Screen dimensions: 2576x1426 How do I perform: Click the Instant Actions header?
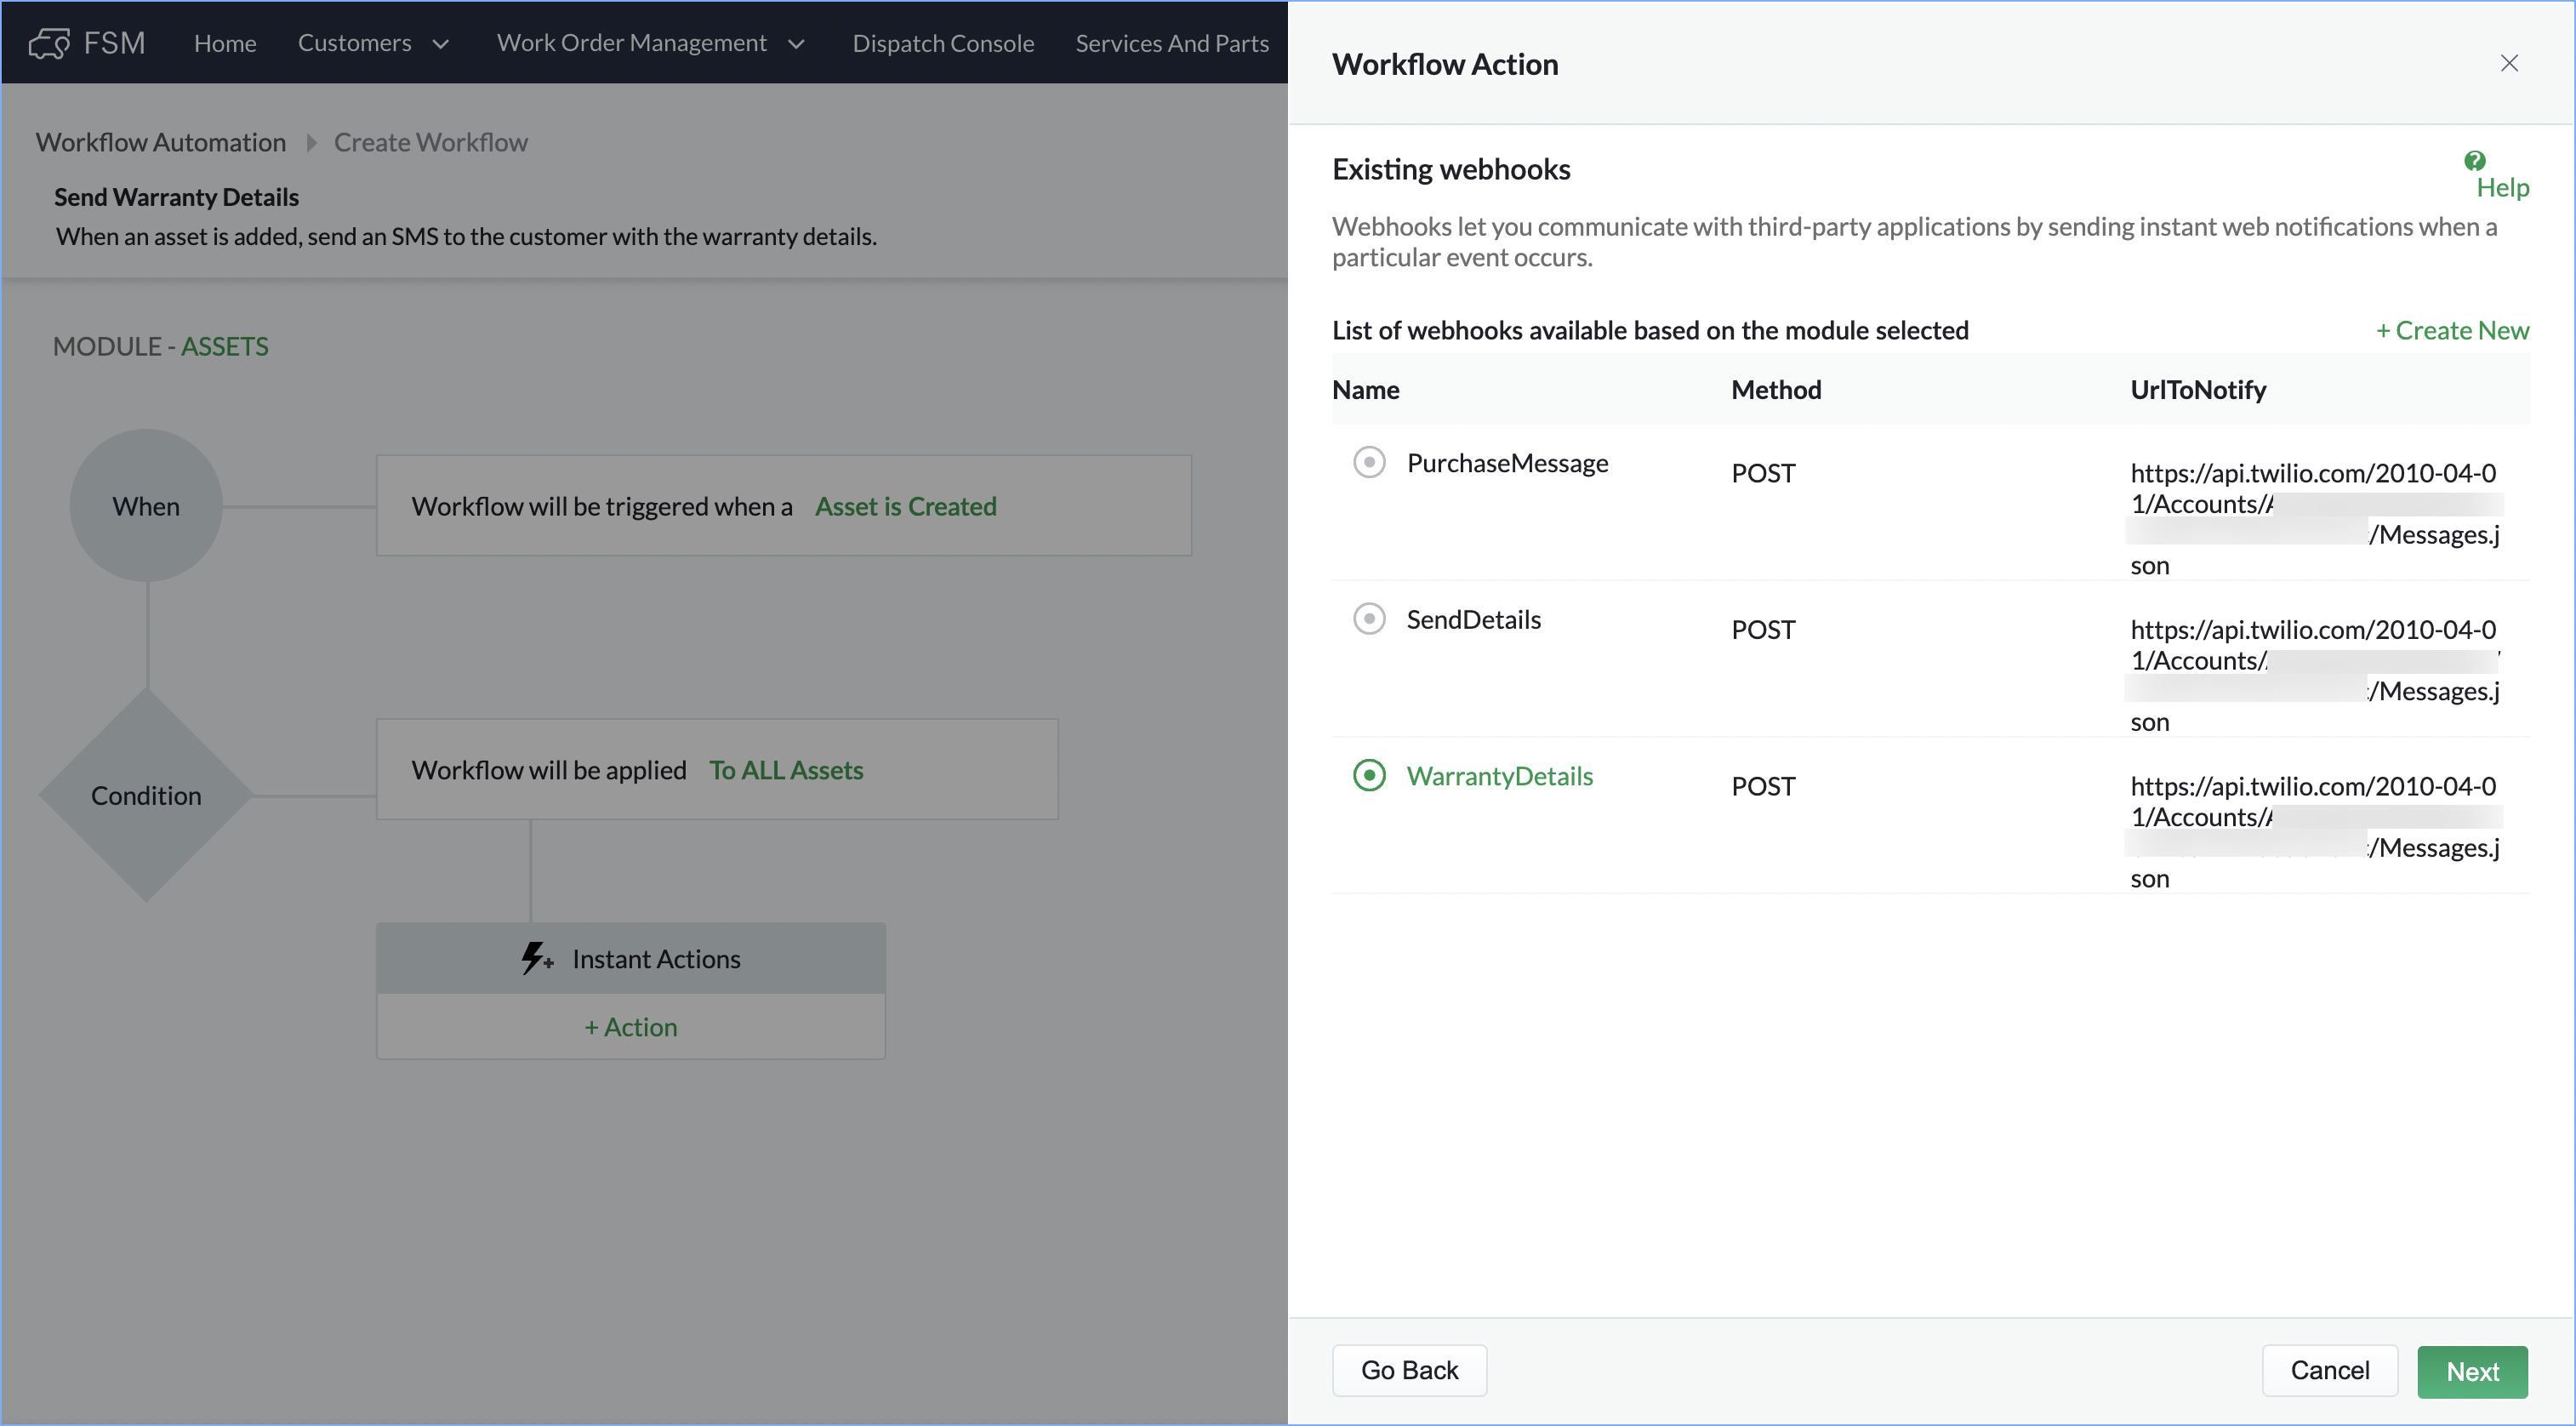click(631, 958)
